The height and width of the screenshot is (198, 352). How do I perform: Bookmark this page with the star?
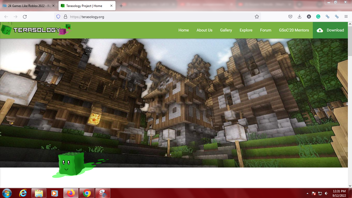click(x=257, y=17)
